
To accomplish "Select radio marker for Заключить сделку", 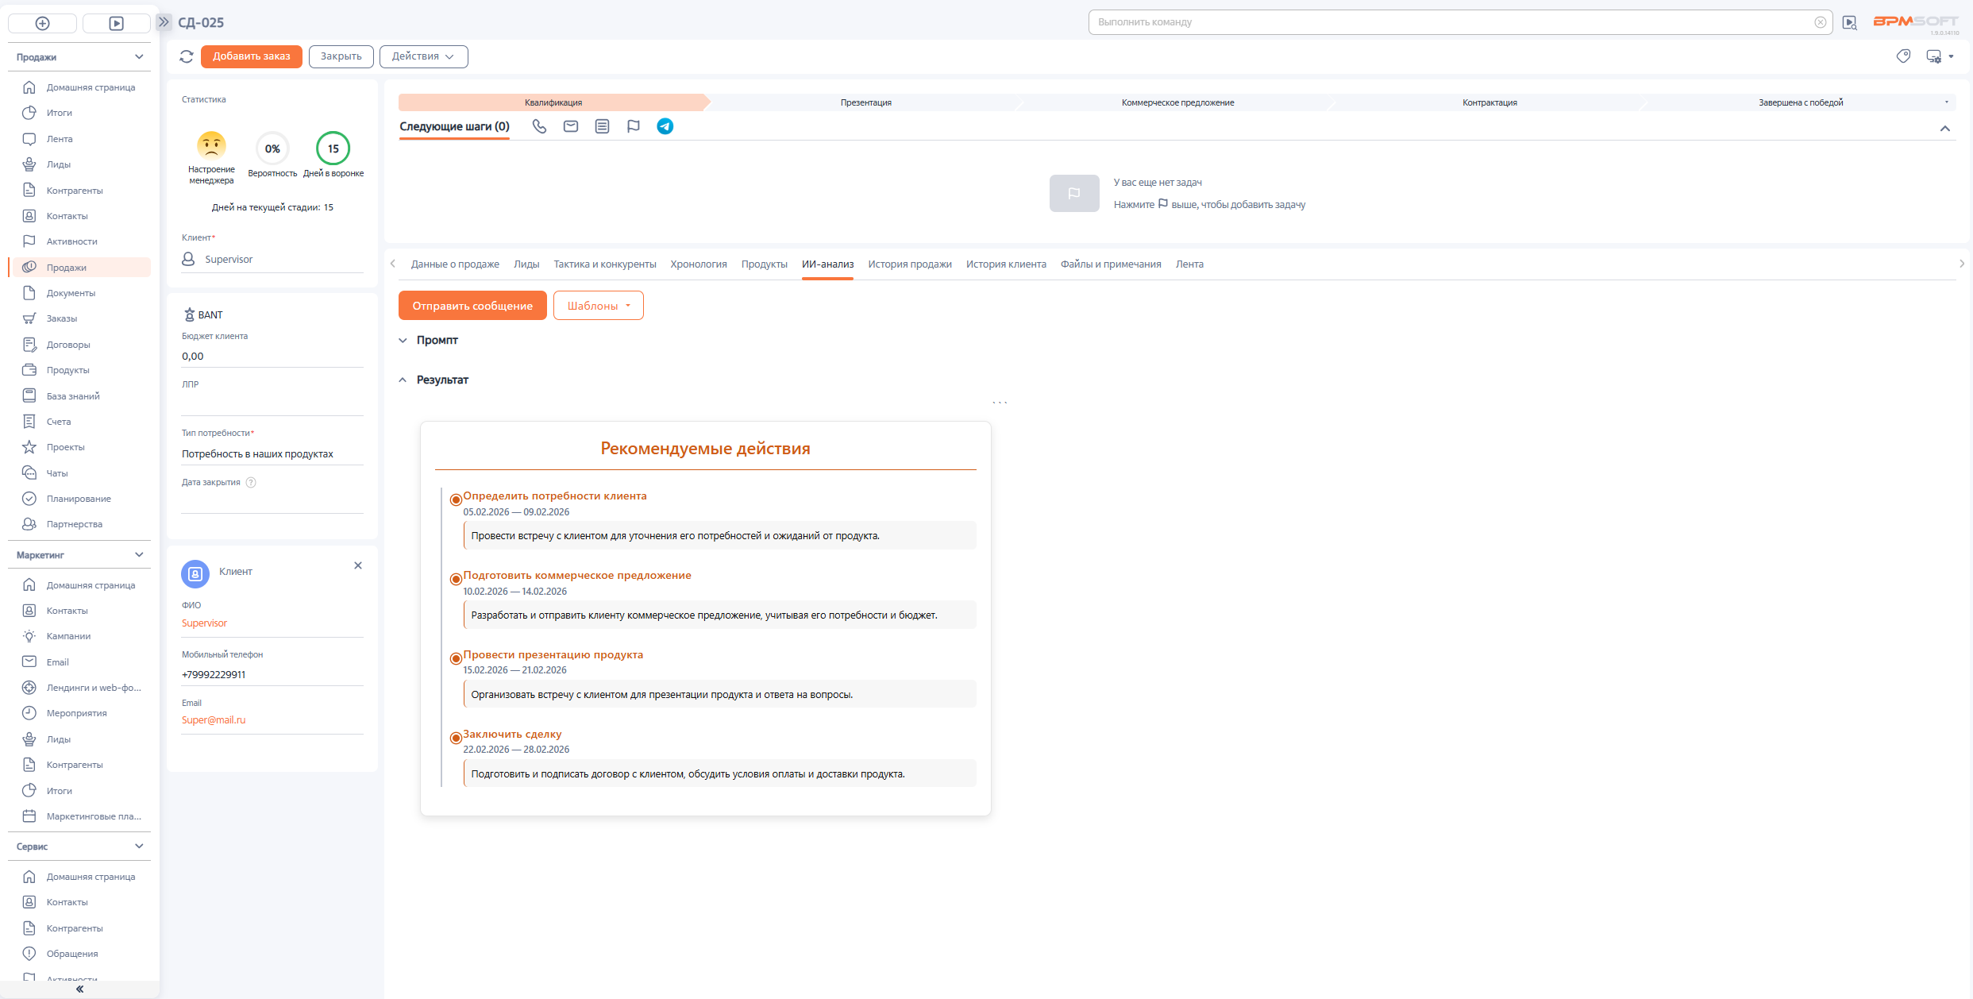I will tap(456, 738).
